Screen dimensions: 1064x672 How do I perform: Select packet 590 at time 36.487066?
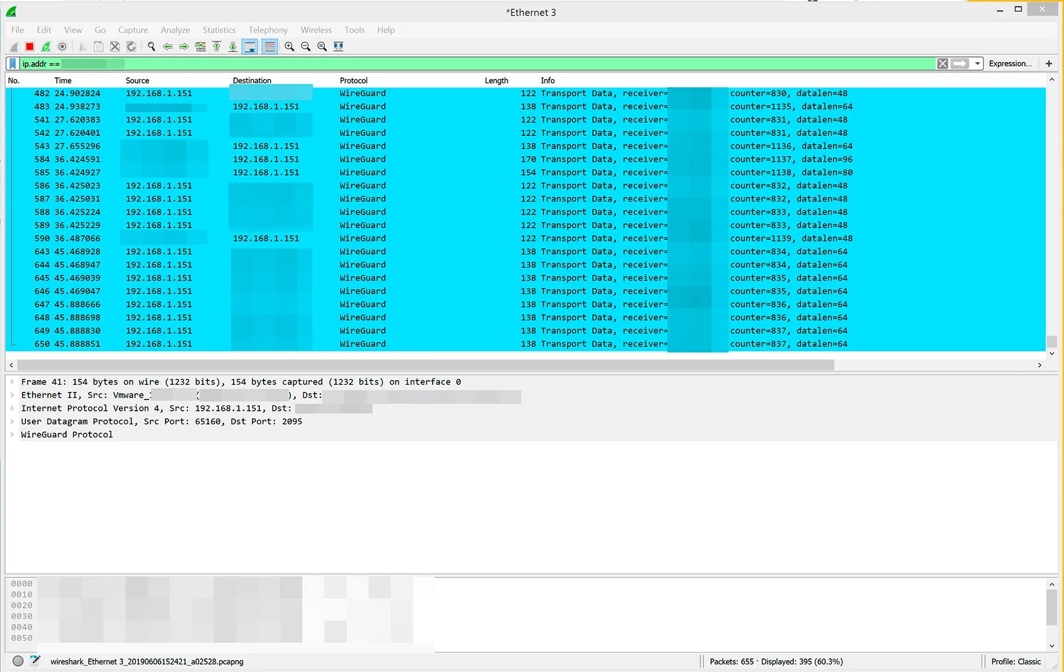(525, 239)
